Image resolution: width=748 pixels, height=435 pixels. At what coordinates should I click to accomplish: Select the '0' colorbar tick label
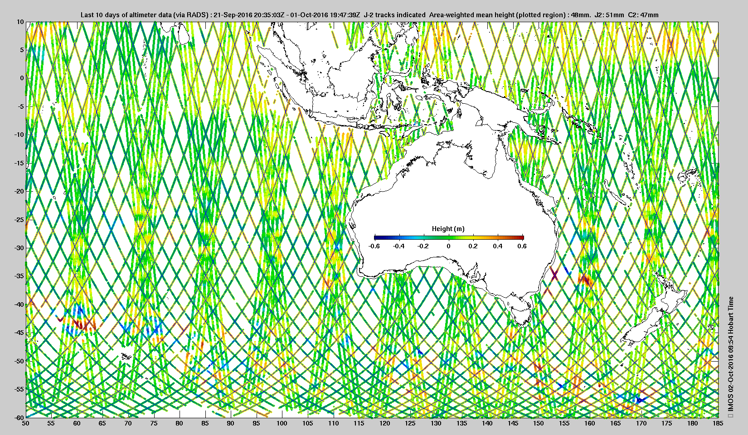tap(449, 246)
